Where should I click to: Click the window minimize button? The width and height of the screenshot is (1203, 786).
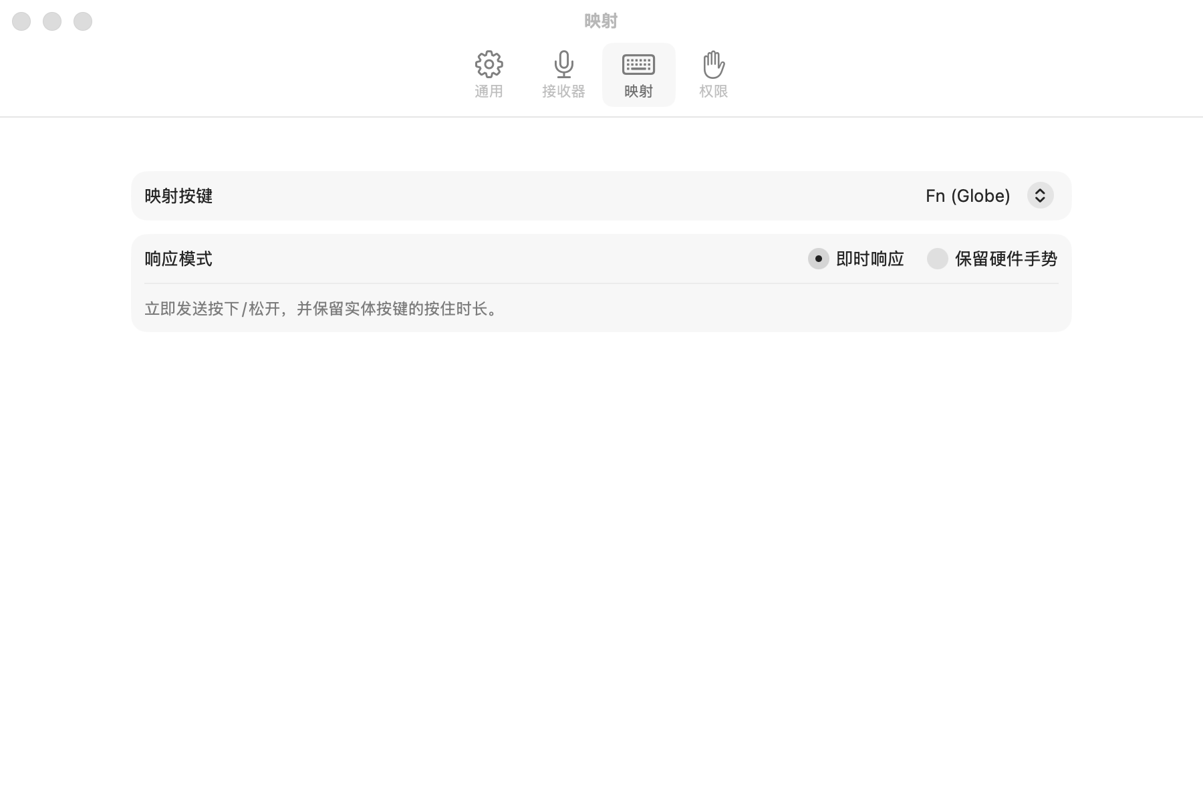pyautogui.click(x=52, y=21)
